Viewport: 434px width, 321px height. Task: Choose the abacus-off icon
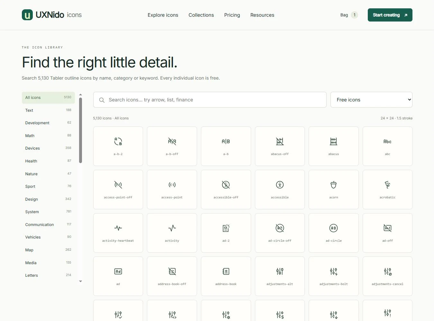(x=280, y=146)
